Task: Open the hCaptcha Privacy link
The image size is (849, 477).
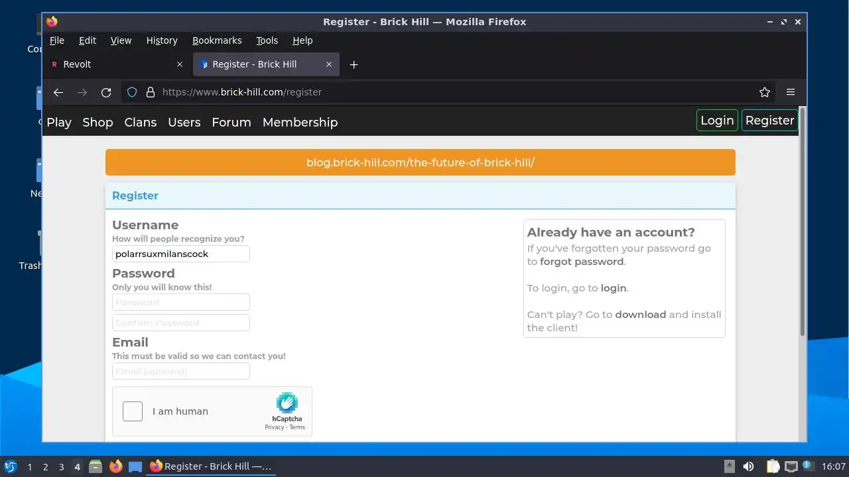Action: [275, 427]
